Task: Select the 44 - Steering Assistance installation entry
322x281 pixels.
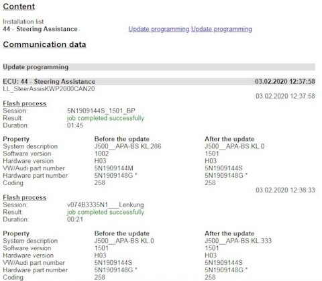Action: pyautogui.click(x=40, y=29)
